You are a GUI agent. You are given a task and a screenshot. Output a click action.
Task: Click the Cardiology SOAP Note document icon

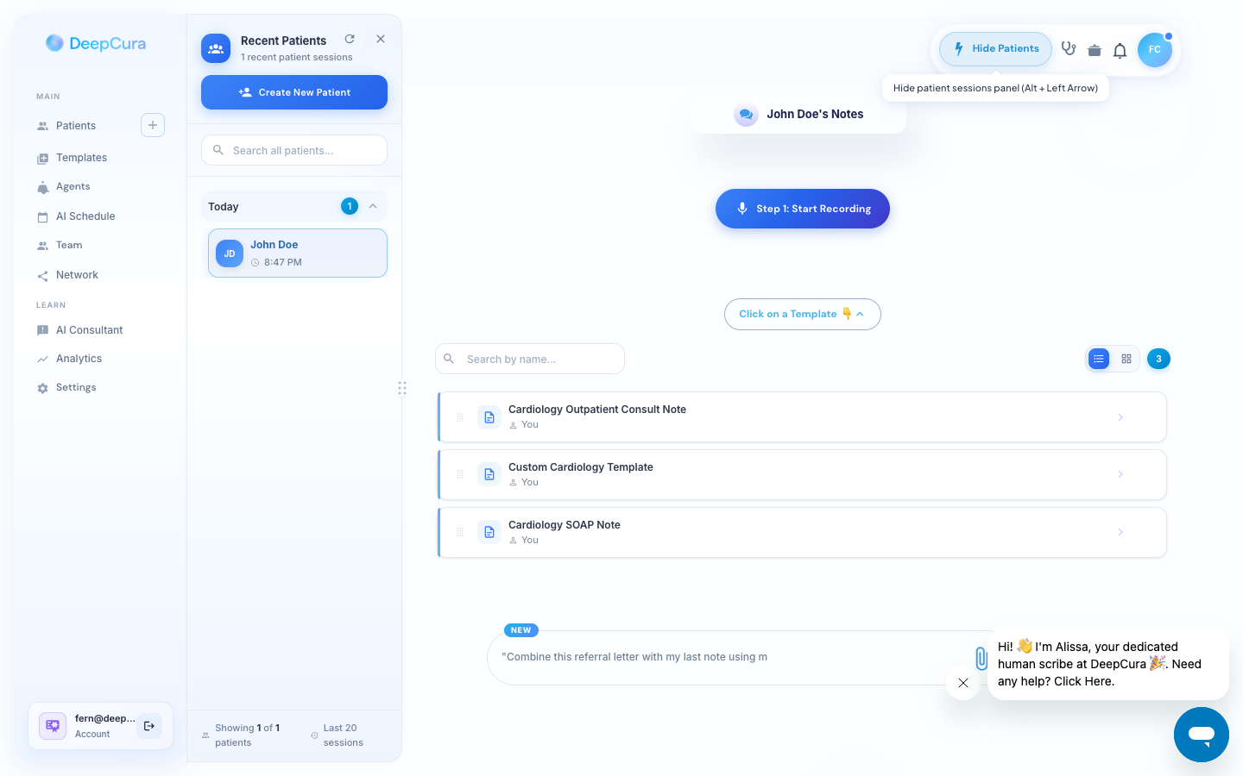tap(489, 532)
